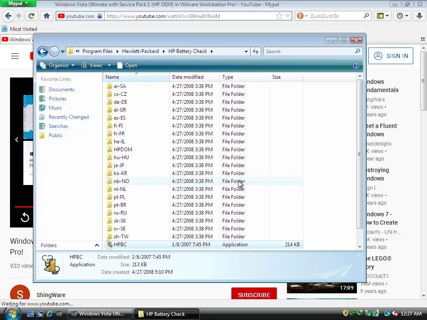Viewport: 427px width, 320px height.
Task: Click the red SUBSCRIBE button
Action: pyautogui.click(x=254, y=295)
